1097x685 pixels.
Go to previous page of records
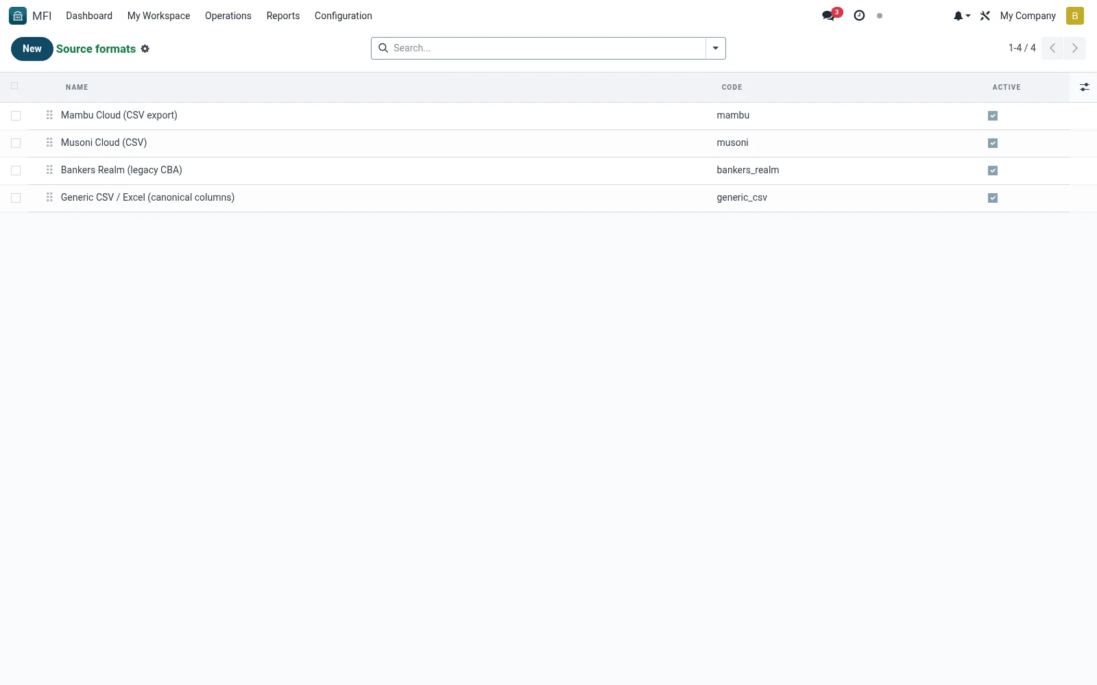(1052, 48)
